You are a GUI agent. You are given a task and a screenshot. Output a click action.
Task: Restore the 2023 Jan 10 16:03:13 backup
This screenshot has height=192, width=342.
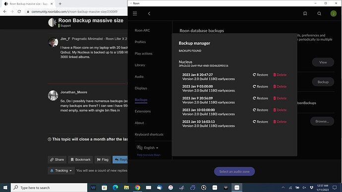tap(260, 122)
